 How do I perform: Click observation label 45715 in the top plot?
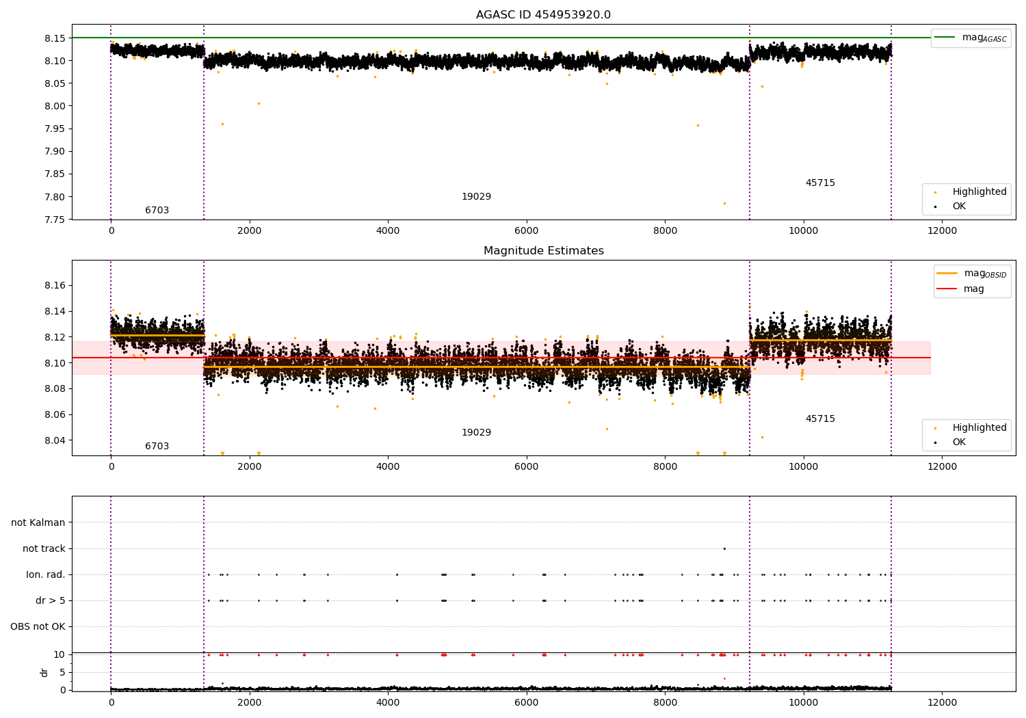tap(820, 183)
